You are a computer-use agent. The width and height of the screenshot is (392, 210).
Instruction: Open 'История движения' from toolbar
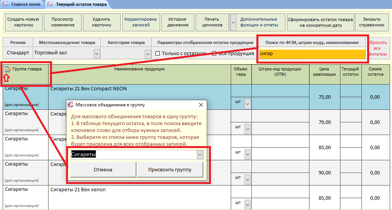(178, 22)
